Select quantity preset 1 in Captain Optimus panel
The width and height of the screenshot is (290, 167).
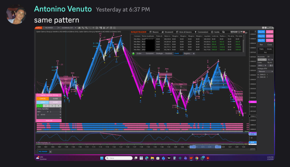[x=39, y=106]
